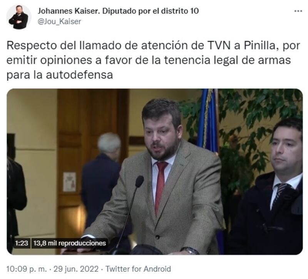Open the @Jou_Kaiser handle link

(59, 22)
